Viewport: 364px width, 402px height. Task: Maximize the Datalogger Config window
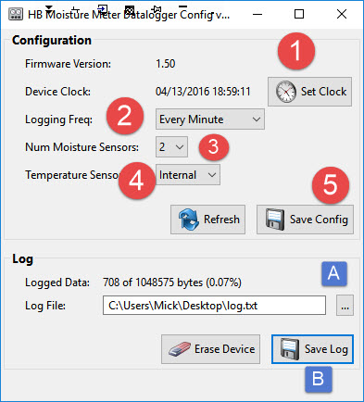(x=299, y=14)
